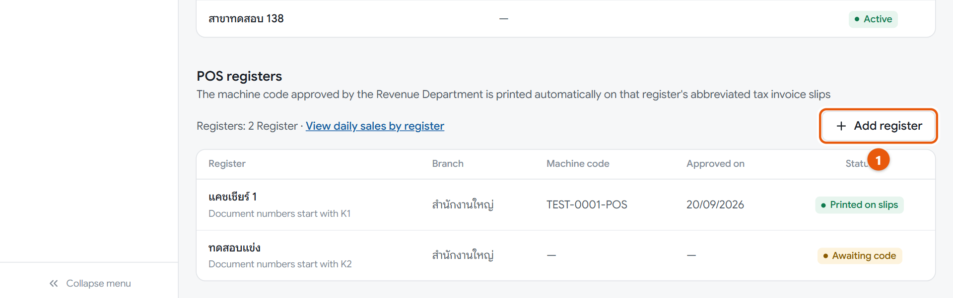The width and height of the screenshot is (953, 298).
Task: Click the Approved on column header
Action: [x=715, y=164]
